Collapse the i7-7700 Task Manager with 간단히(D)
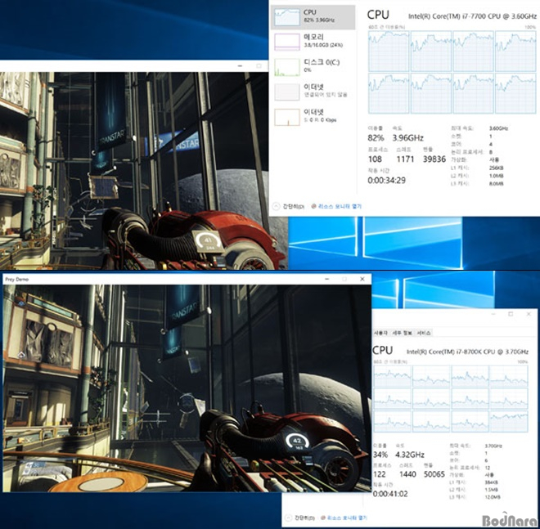This screenshot has height=529, width=540. point(289,207)
